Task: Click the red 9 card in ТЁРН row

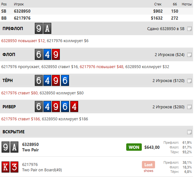Action: pyautogui.click(x=56, y=80)
